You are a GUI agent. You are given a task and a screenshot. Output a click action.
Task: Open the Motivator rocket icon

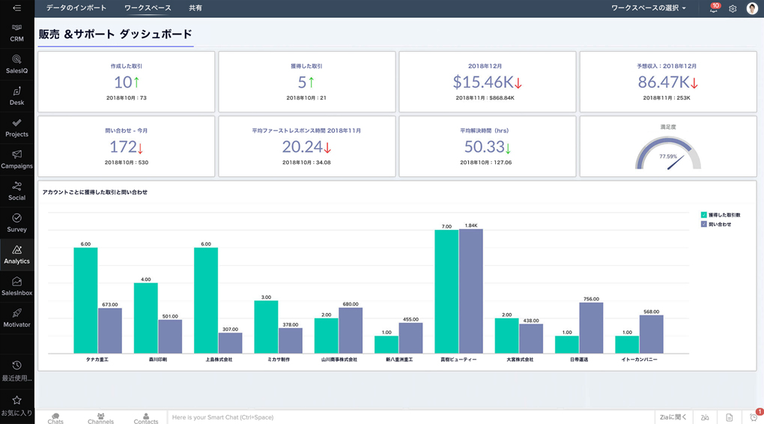(16, 318)
